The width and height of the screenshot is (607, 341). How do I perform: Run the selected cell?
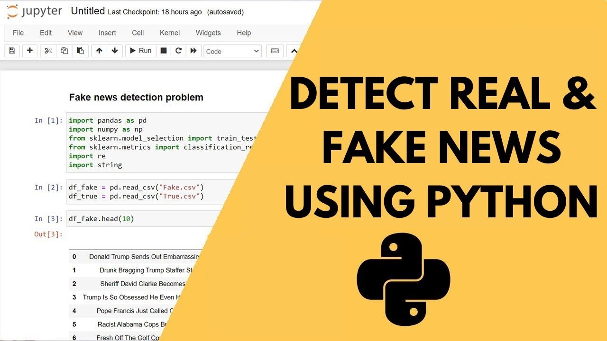pos(140,51)
